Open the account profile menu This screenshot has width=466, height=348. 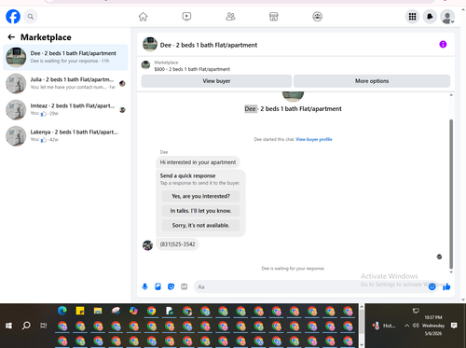point(447,17)
